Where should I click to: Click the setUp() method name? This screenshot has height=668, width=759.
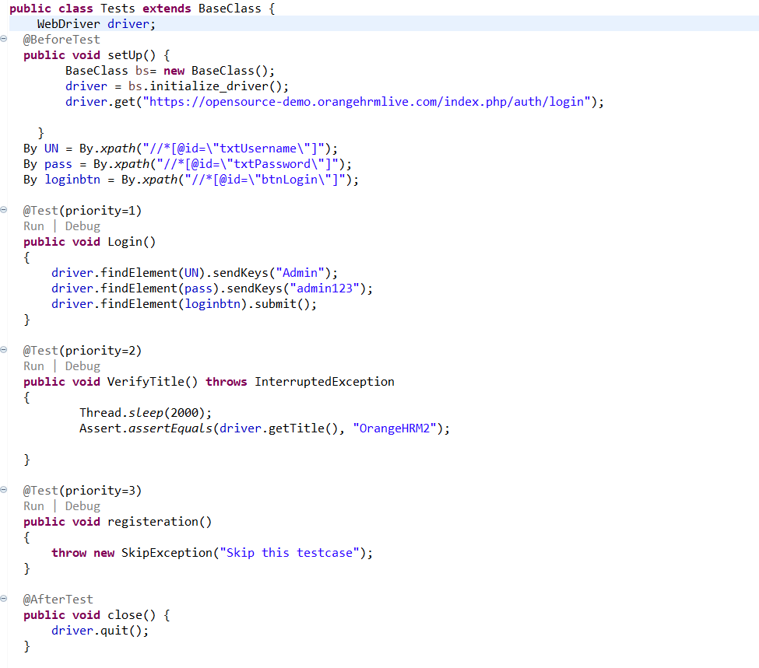point(132,56)
